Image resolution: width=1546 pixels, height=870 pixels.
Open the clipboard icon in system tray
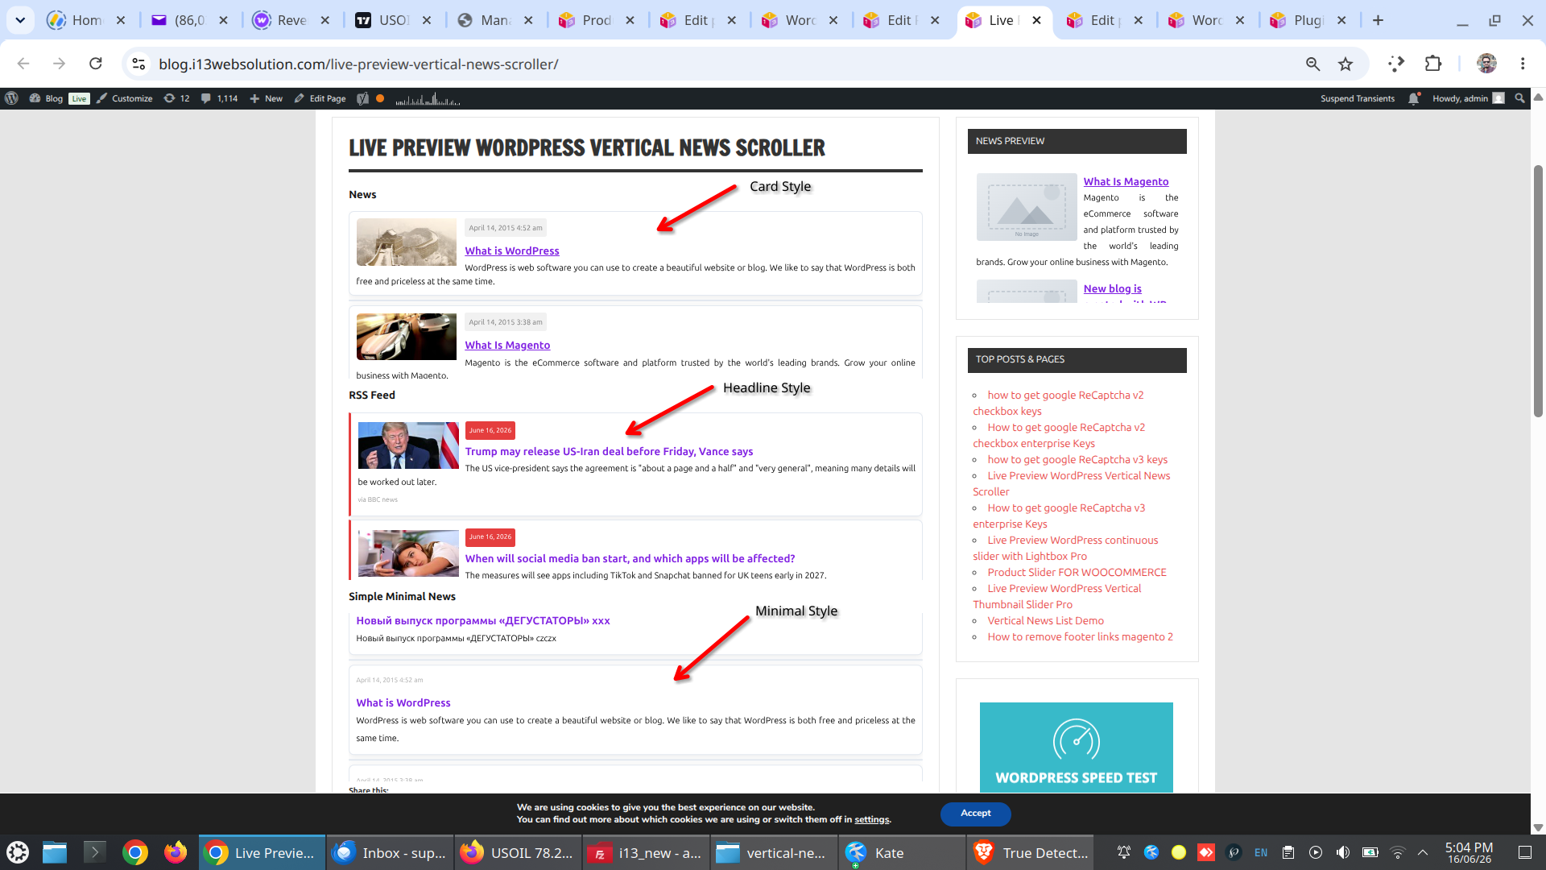(1288, 852)
